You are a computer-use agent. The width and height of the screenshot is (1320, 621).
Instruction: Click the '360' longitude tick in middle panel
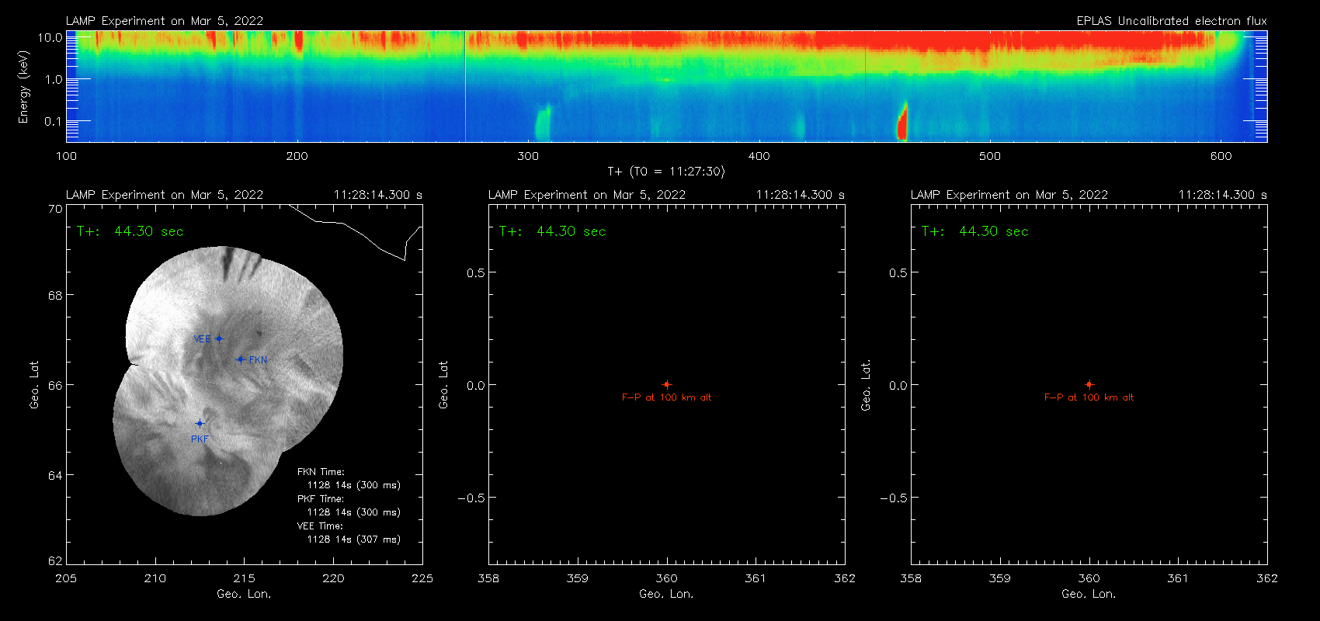click(x=666, y=578)
